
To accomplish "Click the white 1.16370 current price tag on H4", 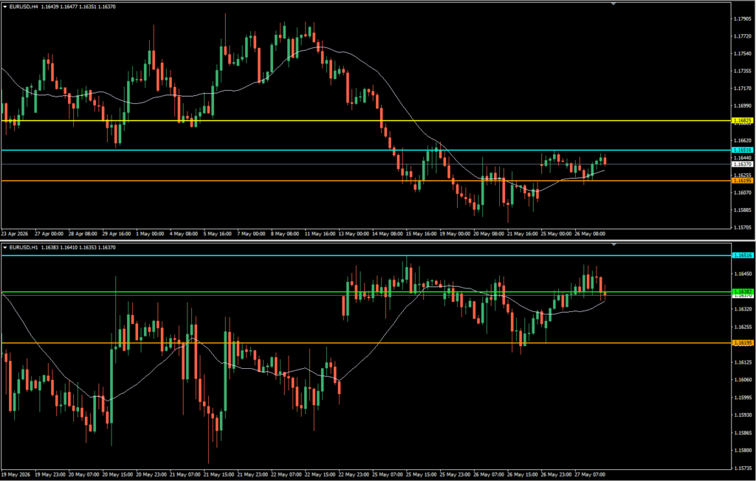I will (x=743, y=165).
